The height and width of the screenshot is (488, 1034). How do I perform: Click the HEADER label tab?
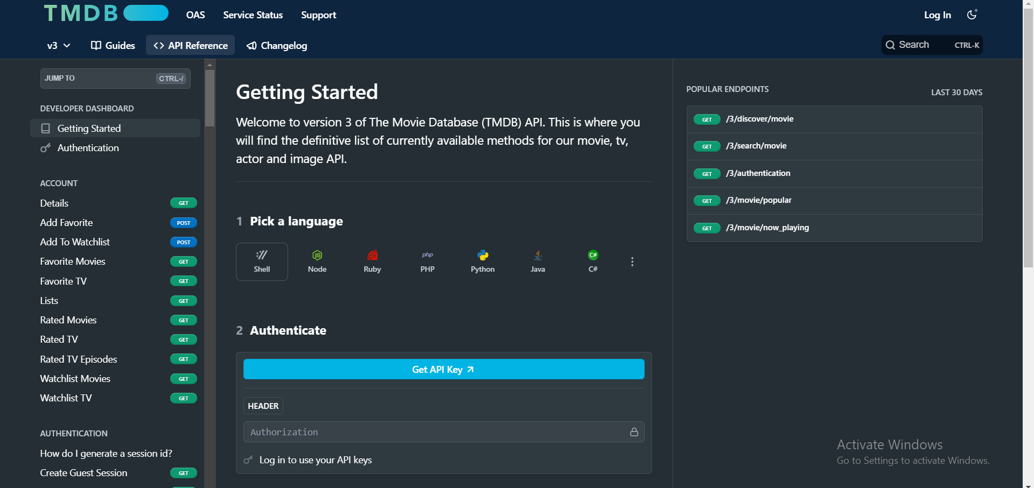click(x=263, y=406)
